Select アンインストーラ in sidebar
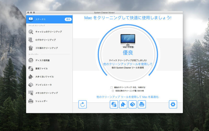 click(x=49, y=85)
